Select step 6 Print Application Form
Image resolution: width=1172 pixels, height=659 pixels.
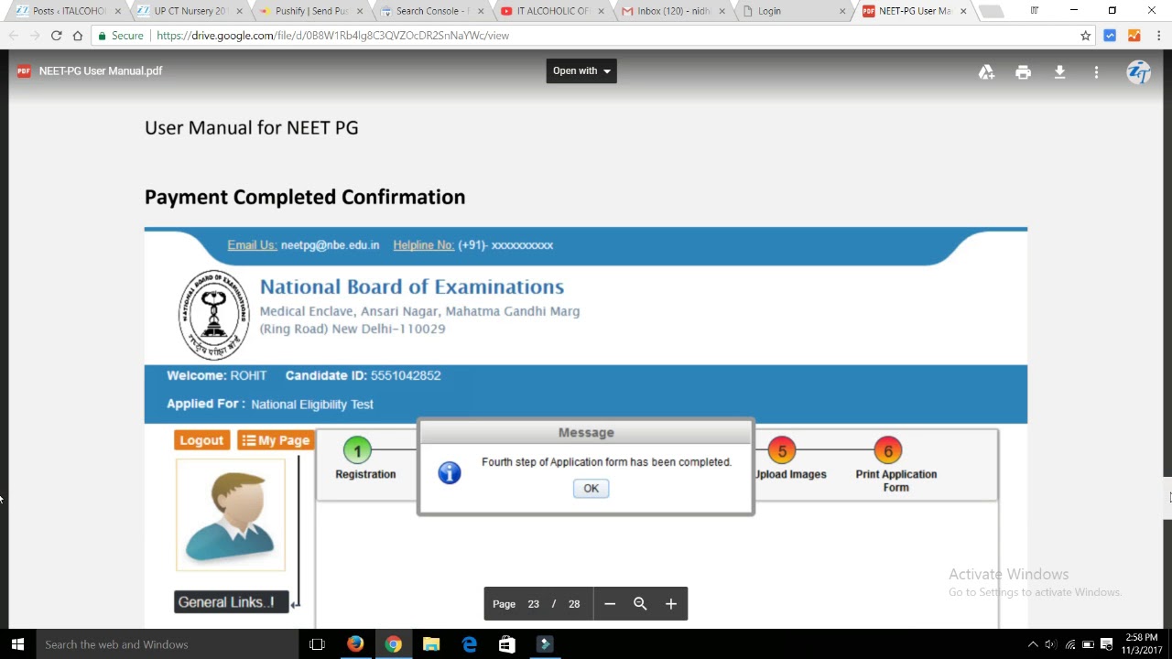coord(887,450)
